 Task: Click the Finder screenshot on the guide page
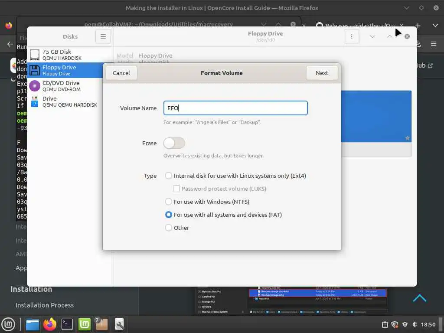click(291, 301)
